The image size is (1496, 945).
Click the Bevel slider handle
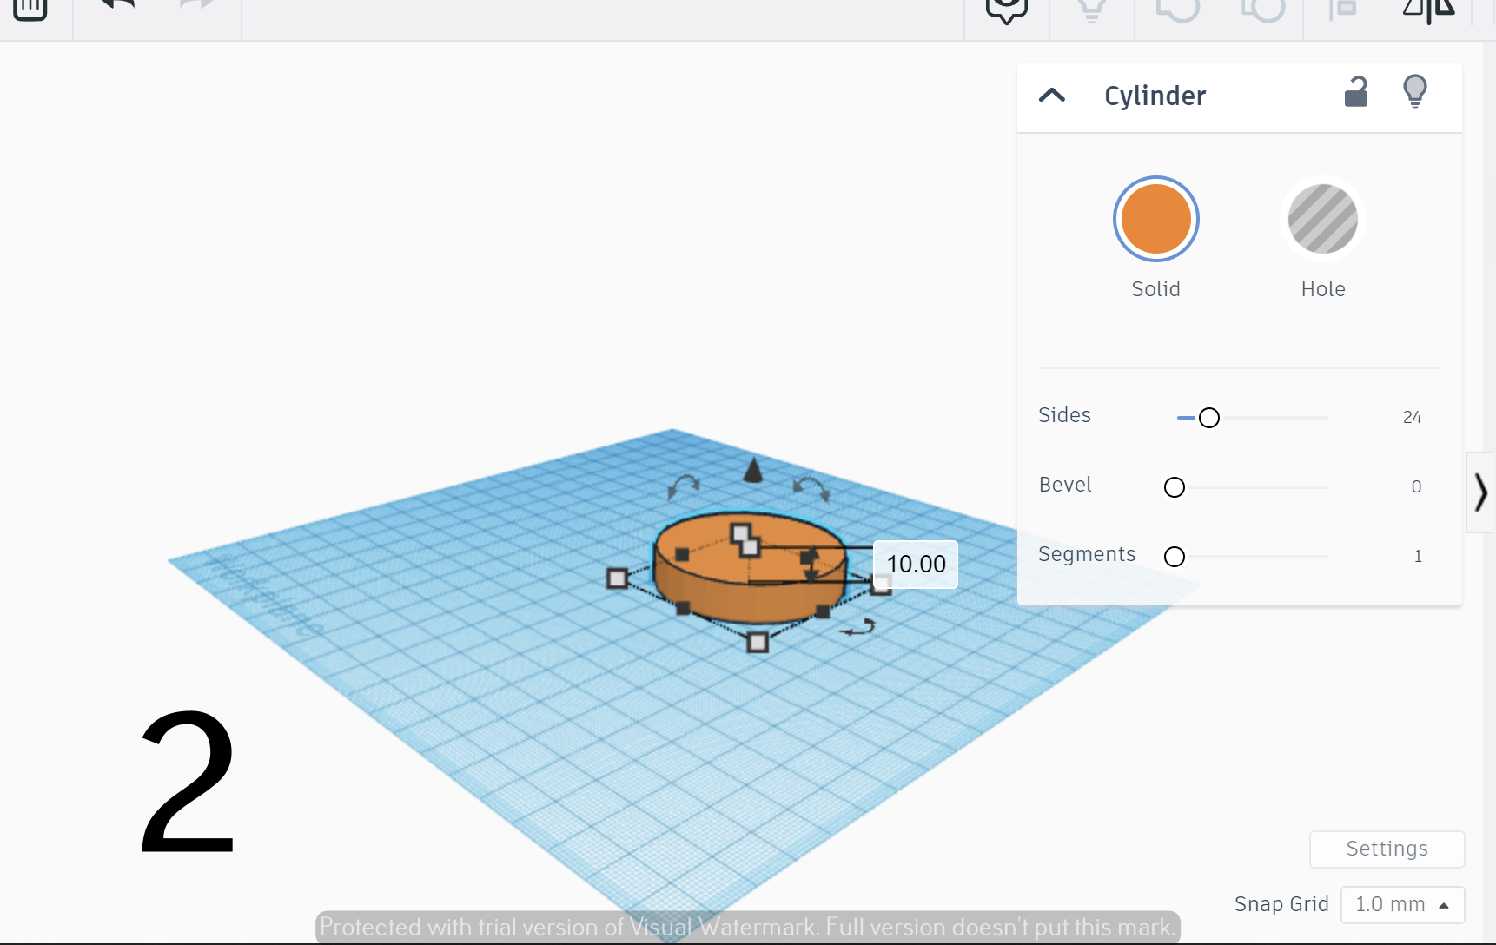(x=1175, y=487)
